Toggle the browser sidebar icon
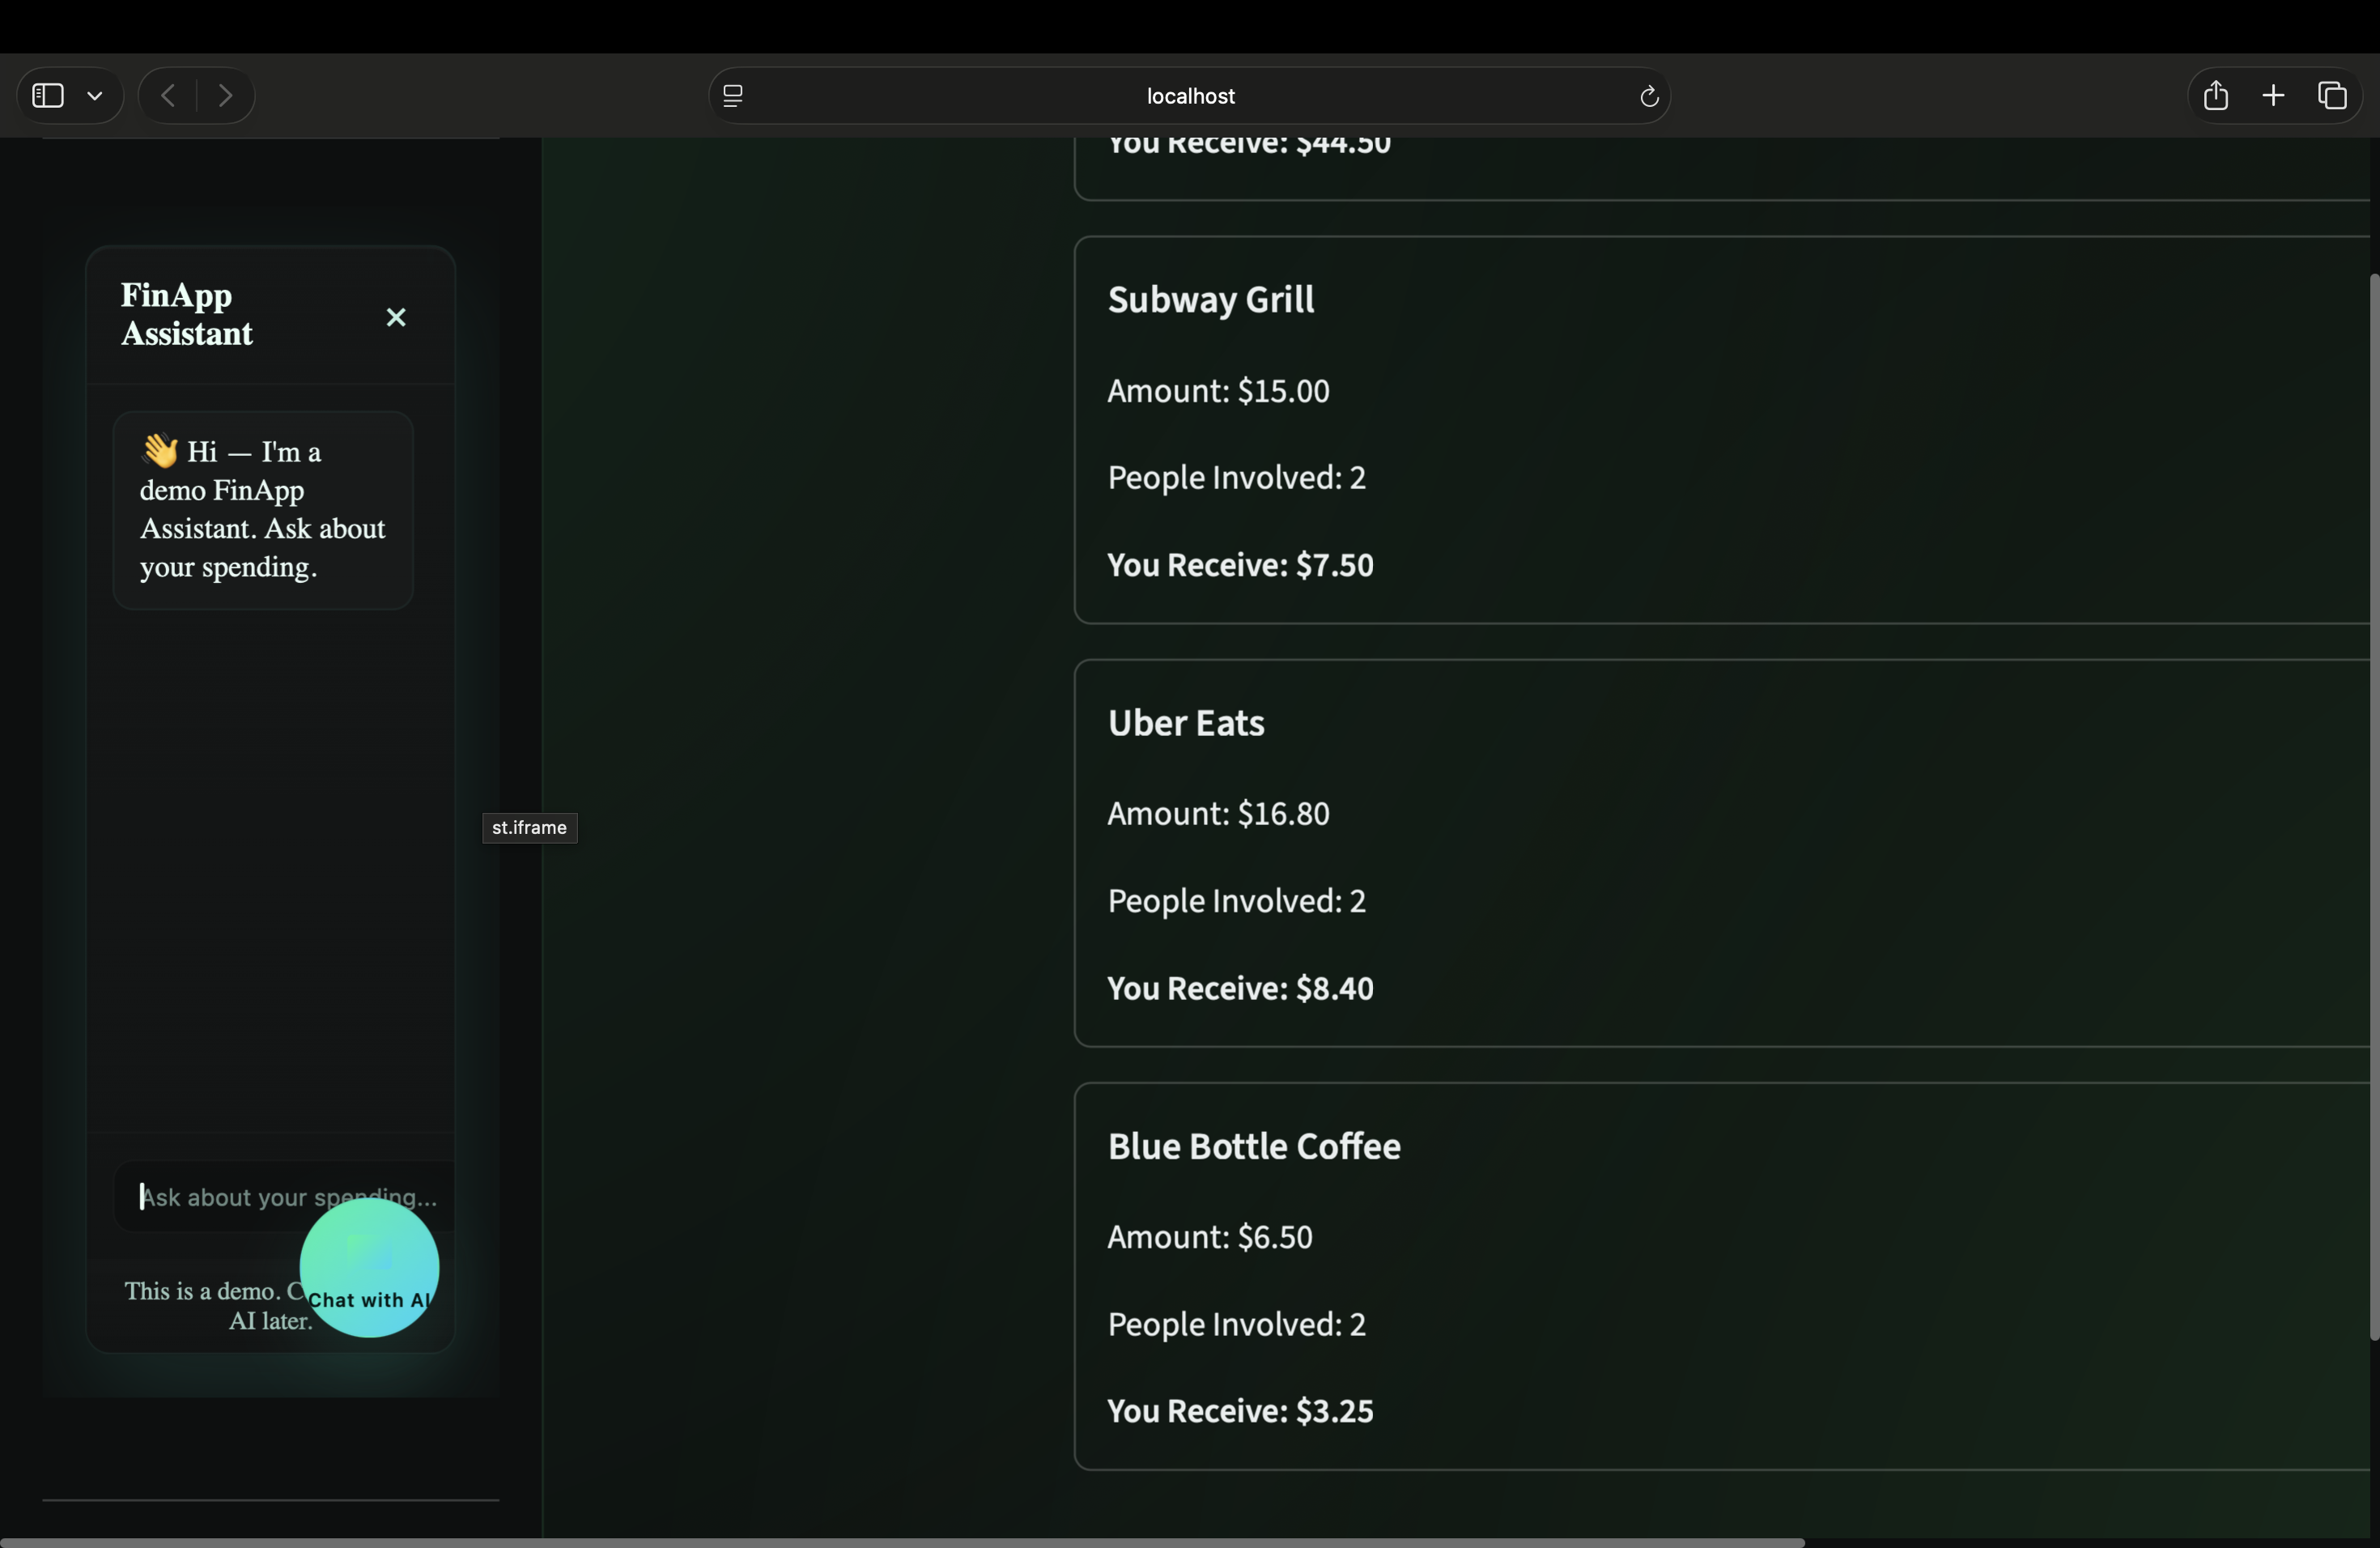This screenshot has height=1548, width=2380. [x=48, y=96]
